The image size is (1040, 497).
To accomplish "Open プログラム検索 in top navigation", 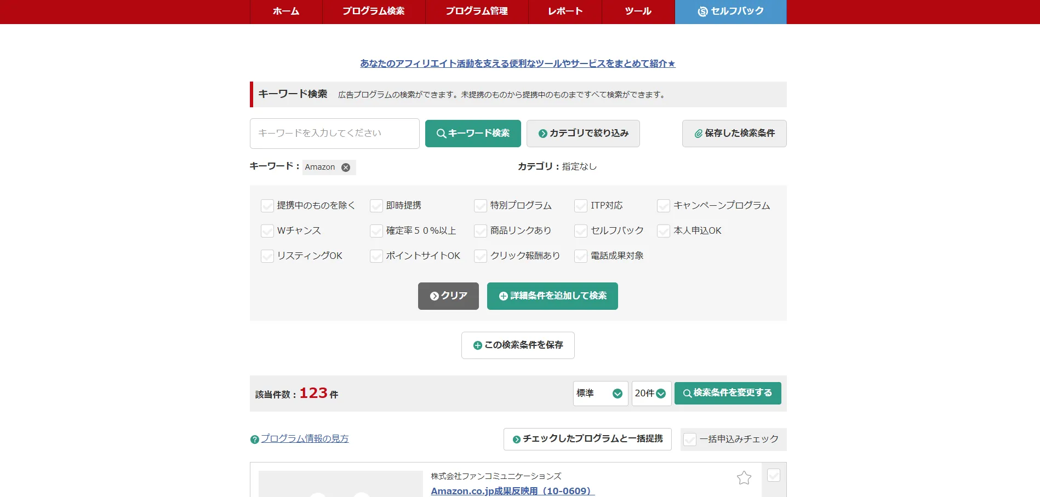I will [x=374, y=11].
